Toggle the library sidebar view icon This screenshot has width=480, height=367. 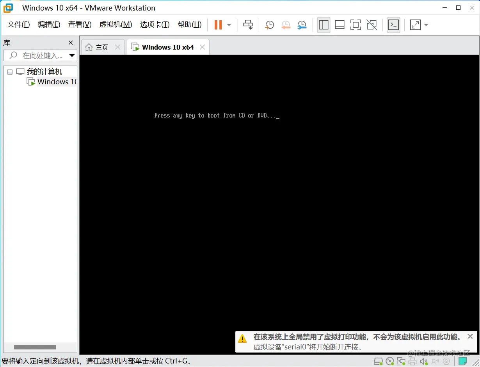pos(324,25)
